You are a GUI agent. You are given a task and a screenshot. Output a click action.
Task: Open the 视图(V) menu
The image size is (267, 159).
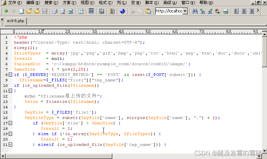pyautogui.click(x=87, y=3)
